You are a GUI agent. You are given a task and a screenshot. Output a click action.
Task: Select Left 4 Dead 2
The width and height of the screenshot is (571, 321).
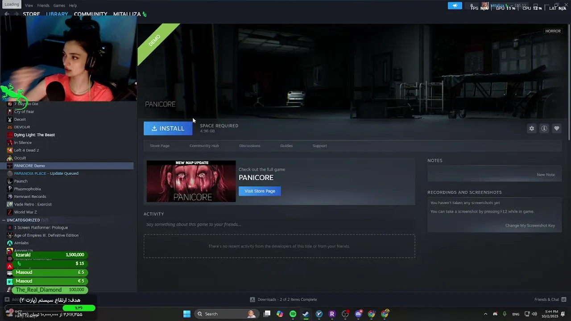26,150
